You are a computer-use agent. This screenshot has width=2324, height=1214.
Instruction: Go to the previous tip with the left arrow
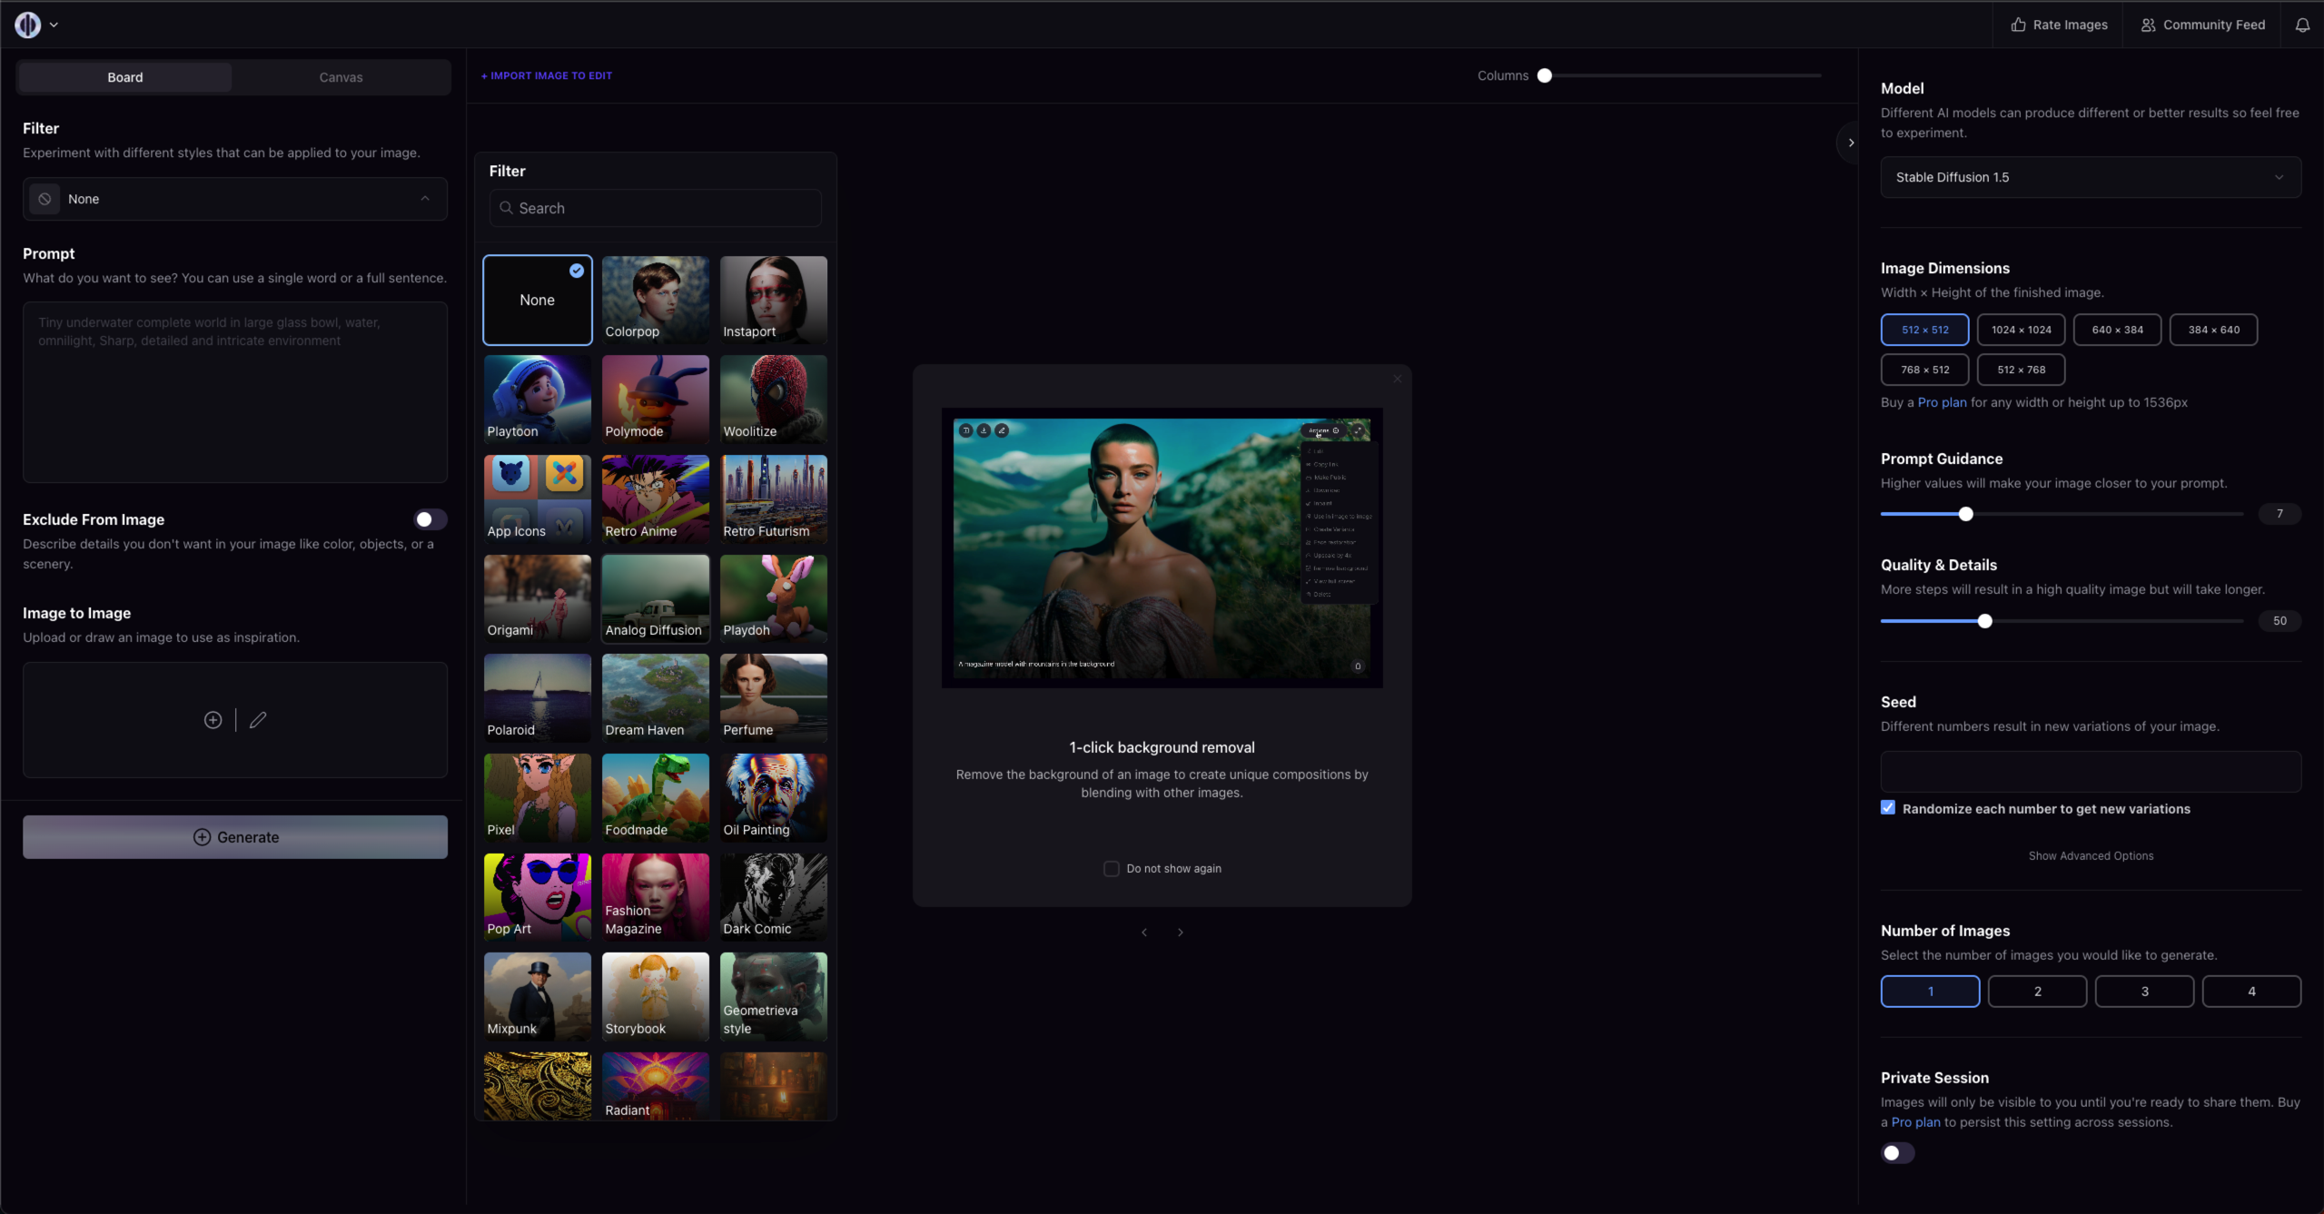click(1144, 933)
